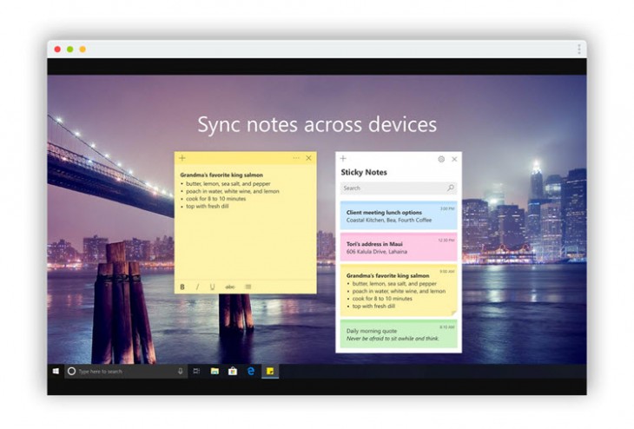Viewport: 634px width, 429px height.
Task: Open the browser three-dot menu
Action: [579, 49]
